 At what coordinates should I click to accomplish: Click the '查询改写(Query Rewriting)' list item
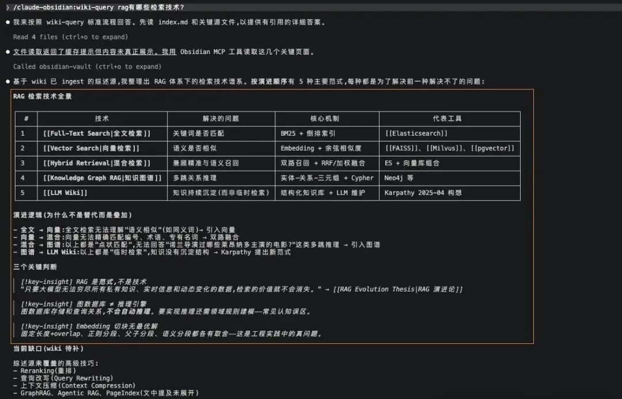coord(63,378)
